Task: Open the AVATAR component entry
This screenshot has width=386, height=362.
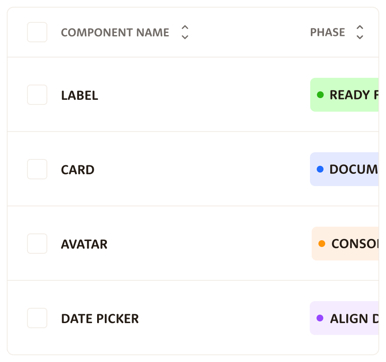Action: [84, 244]
